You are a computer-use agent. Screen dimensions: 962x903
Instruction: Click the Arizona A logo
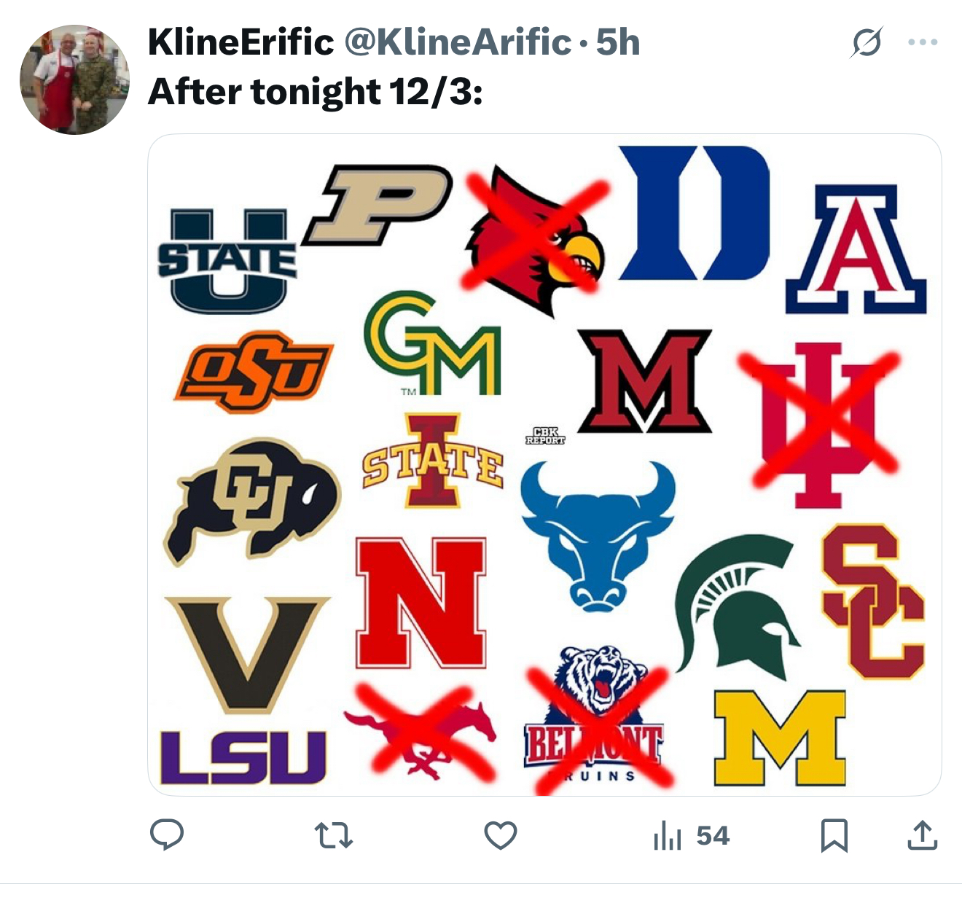coord(856,249)
